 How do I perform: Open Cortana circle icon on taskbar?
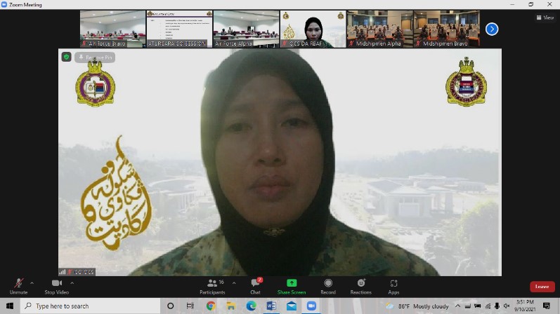(x=170, y=306)
